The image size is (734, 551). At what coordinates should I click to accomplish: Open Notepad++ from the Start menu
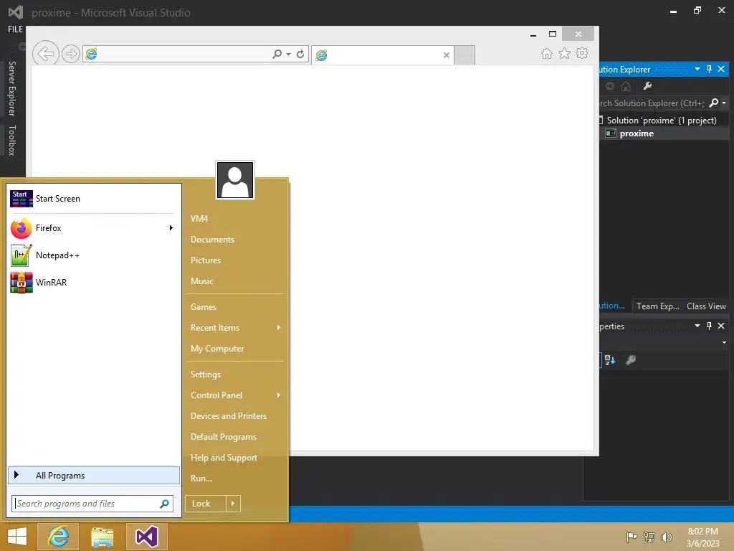pos(94,255)
